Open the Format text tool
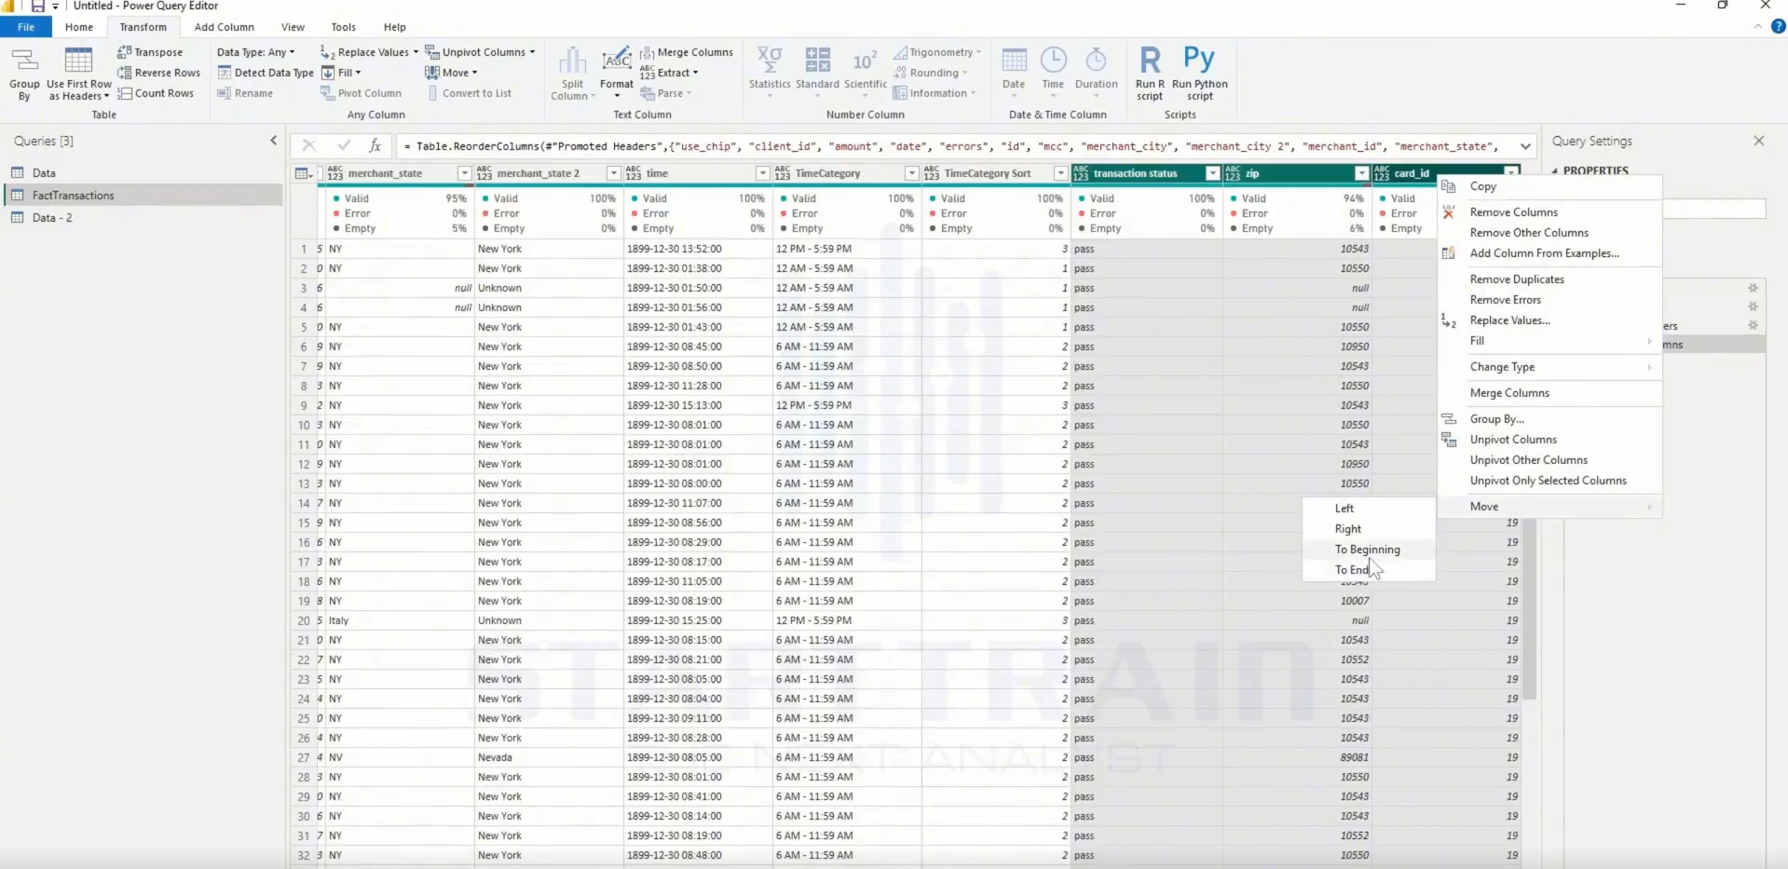The image size is (1788, 869). [x=616, y=74]
